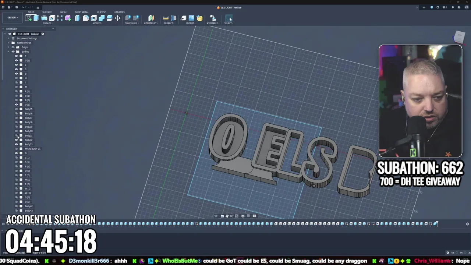The image size is (471, 265).
Task: Select Body42 in browser
Action: 29,206
